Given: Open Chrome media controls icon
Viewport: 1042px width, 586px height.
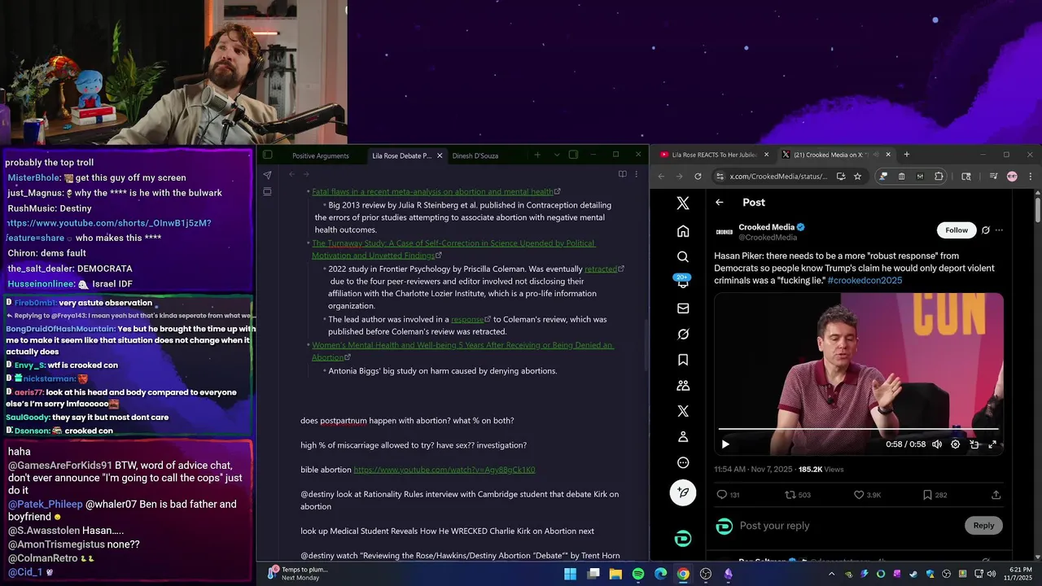Looking at the screenshot, I should pos(994,176).
